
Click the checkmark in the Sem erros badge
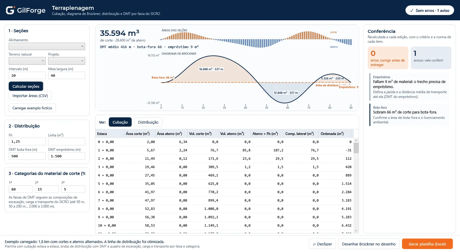412,10
